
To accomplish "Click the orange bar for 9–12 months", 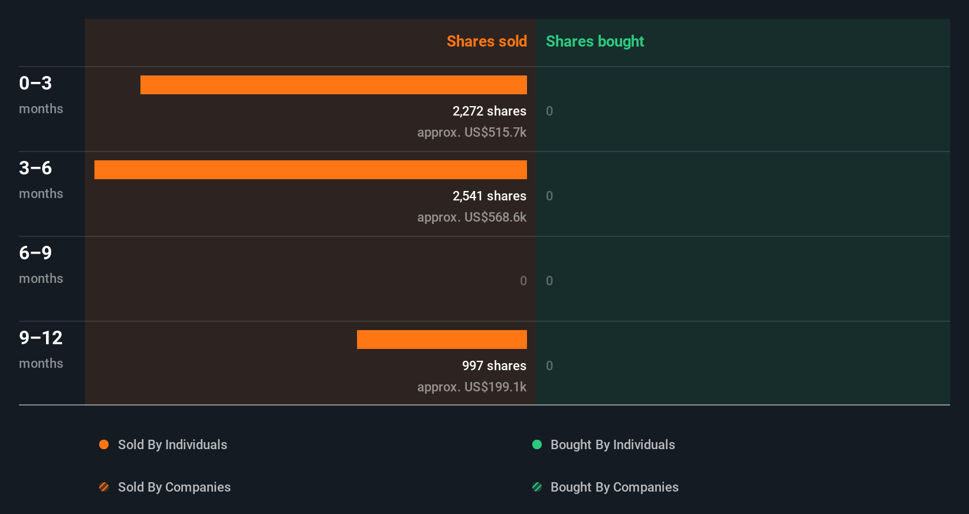I will 442,340.
